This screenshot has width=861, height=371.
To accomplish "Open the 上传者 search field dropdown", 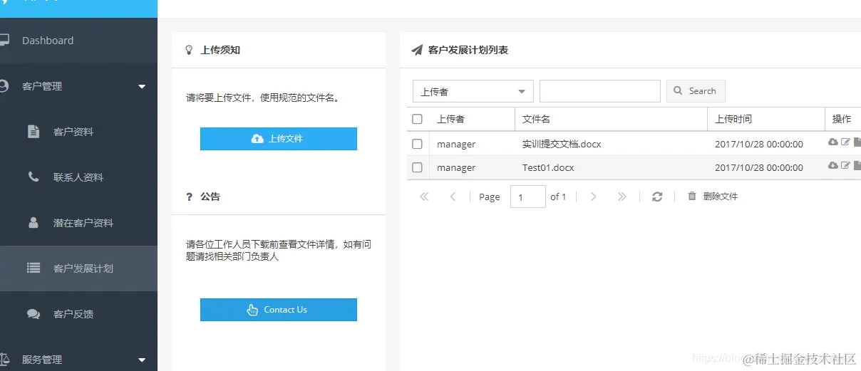I will 473,91.
